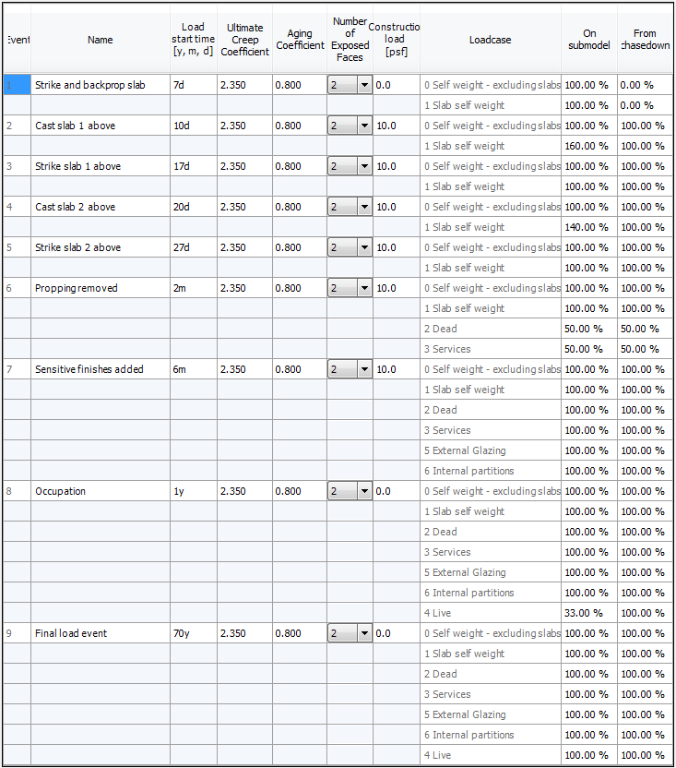Open Exposed Faces dropdown for Occupation event
Image resolution: width=676 pixels, height=768 pixels.
point(364,491)
